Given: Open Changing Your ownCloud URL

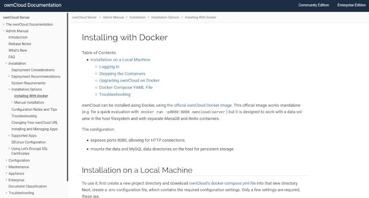Looking at the screenshot, I should 34,123.
